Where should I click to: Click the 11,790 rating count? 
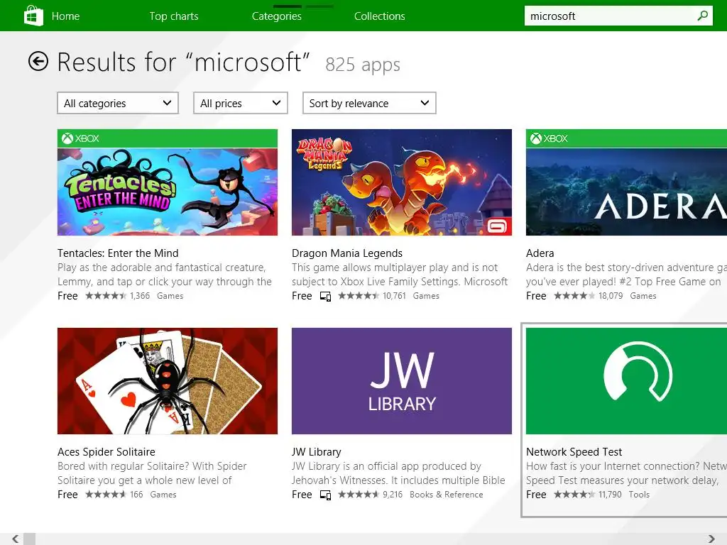[610, 495]
